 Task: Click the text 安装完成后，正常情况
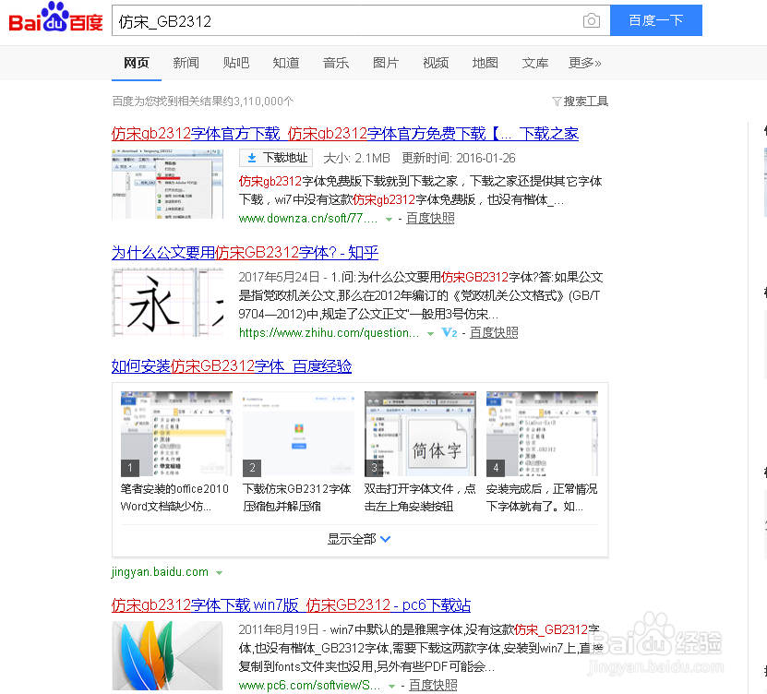(x=542, y=489)
